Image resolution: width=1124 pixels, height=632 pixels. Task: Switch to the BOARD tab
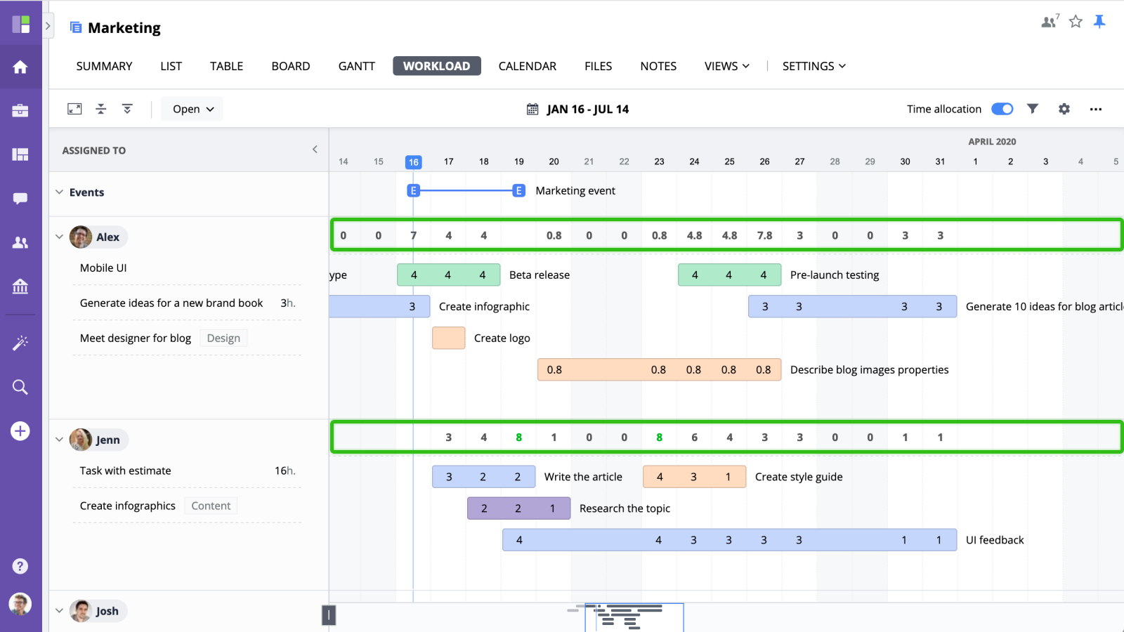click(291, 66)
